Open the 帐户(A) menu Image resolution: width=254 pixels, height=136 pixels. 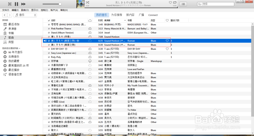click(x=54, y=10)
